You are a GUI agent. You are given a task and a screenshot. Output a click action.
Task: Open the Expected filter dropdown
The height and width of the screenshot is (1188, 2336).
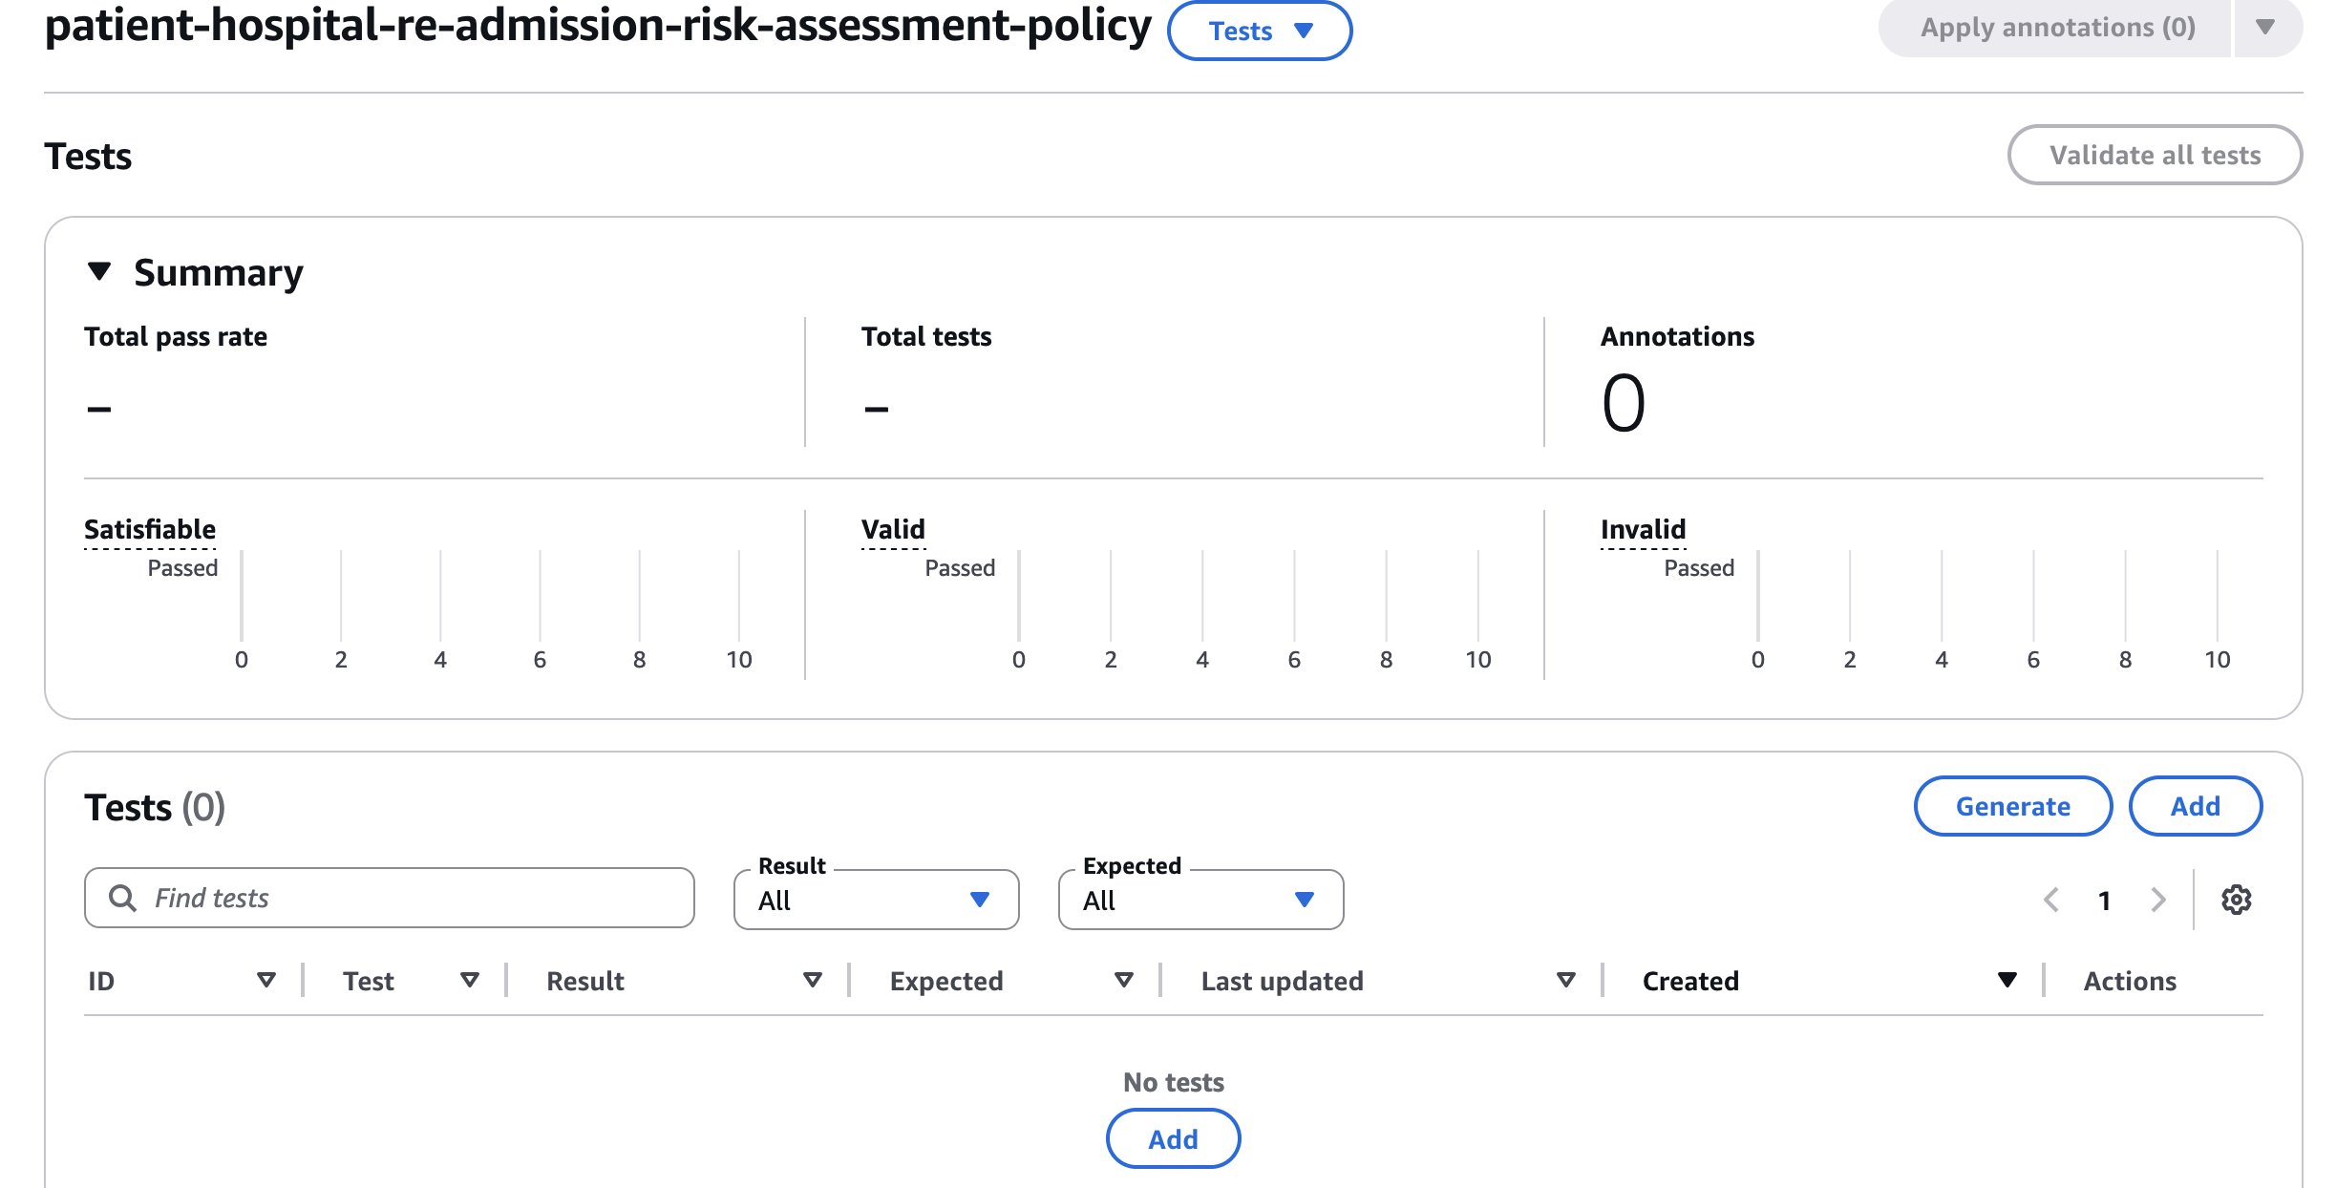[x=1200, y=900]
